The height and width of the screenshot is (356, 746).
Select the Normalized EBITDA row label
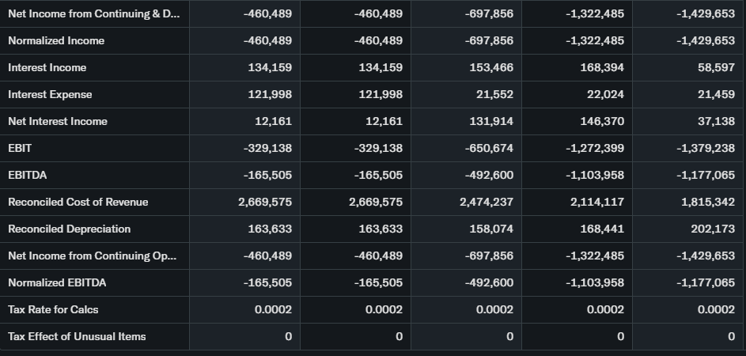(57, 282)
